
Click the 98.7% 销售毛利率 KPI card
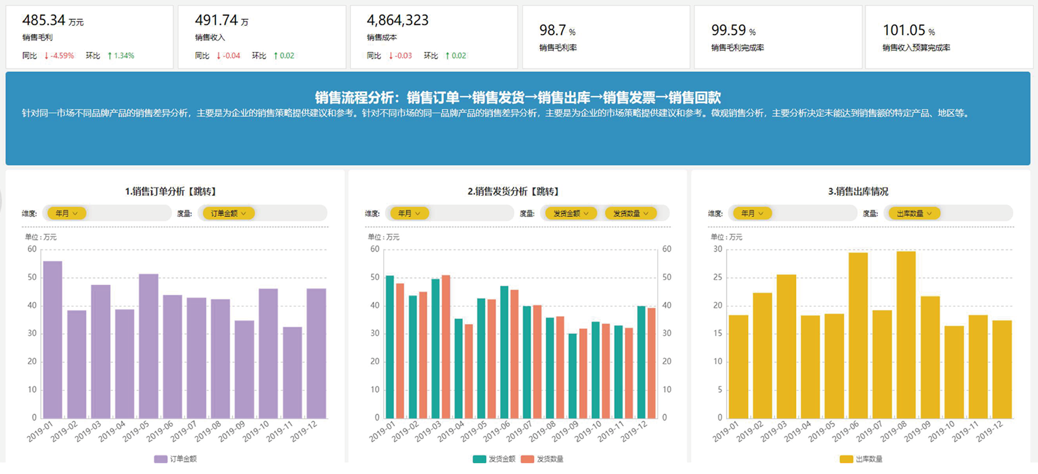[605, 37]
